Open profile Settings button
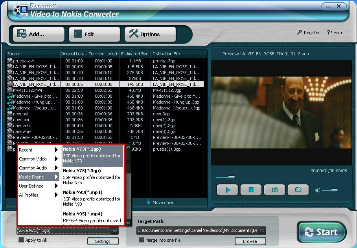Viewport: 357px width, 248px height. tap(103, 241)
